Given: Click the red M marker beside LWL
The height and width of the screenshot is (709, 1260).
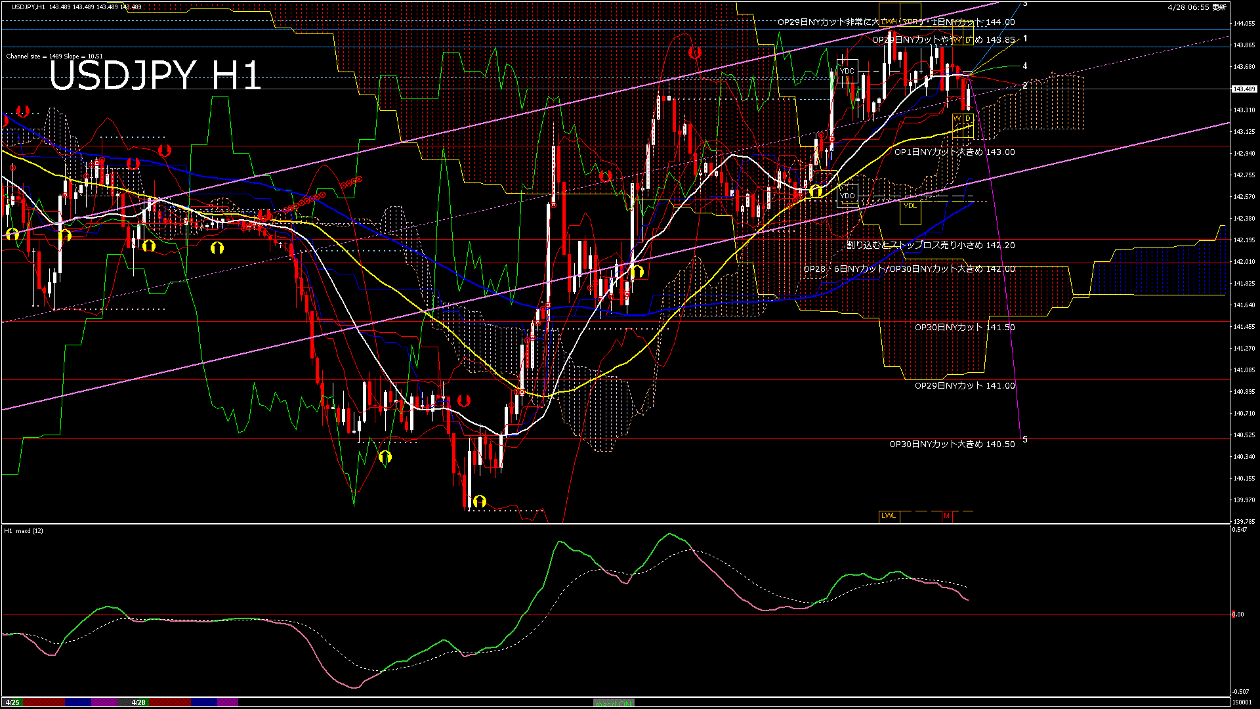Looking at the screenshot, I should pos(946,516).
